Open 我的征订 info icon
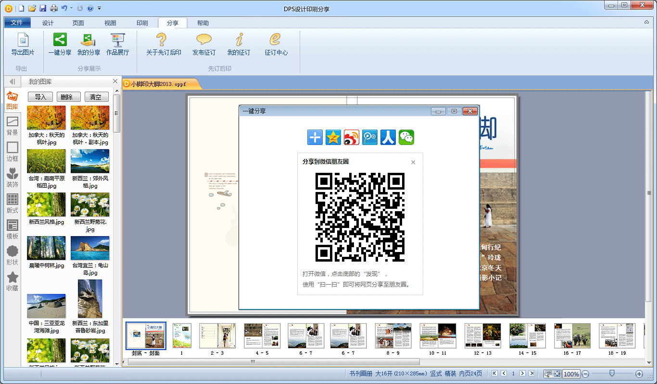This screenshot has height=384, width=657. coord(239,44)
